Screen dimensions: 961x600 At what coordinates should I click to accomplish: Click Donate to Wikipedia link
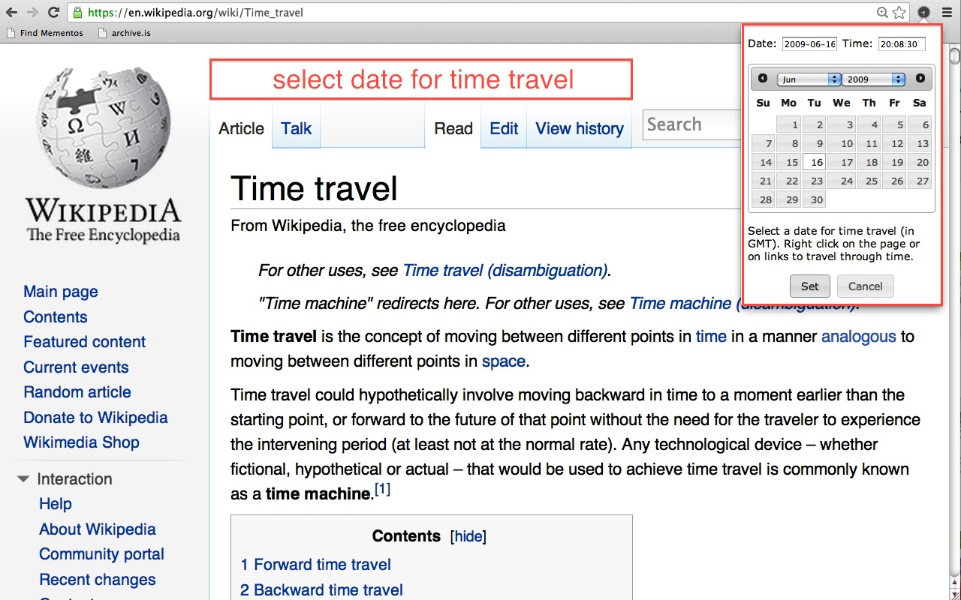pos(95,418)
